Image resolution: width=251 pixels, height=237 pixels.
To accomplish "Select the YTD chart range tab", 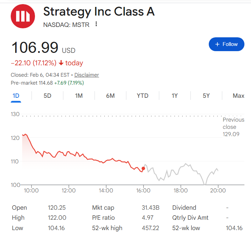I will [x=143, y=96].
